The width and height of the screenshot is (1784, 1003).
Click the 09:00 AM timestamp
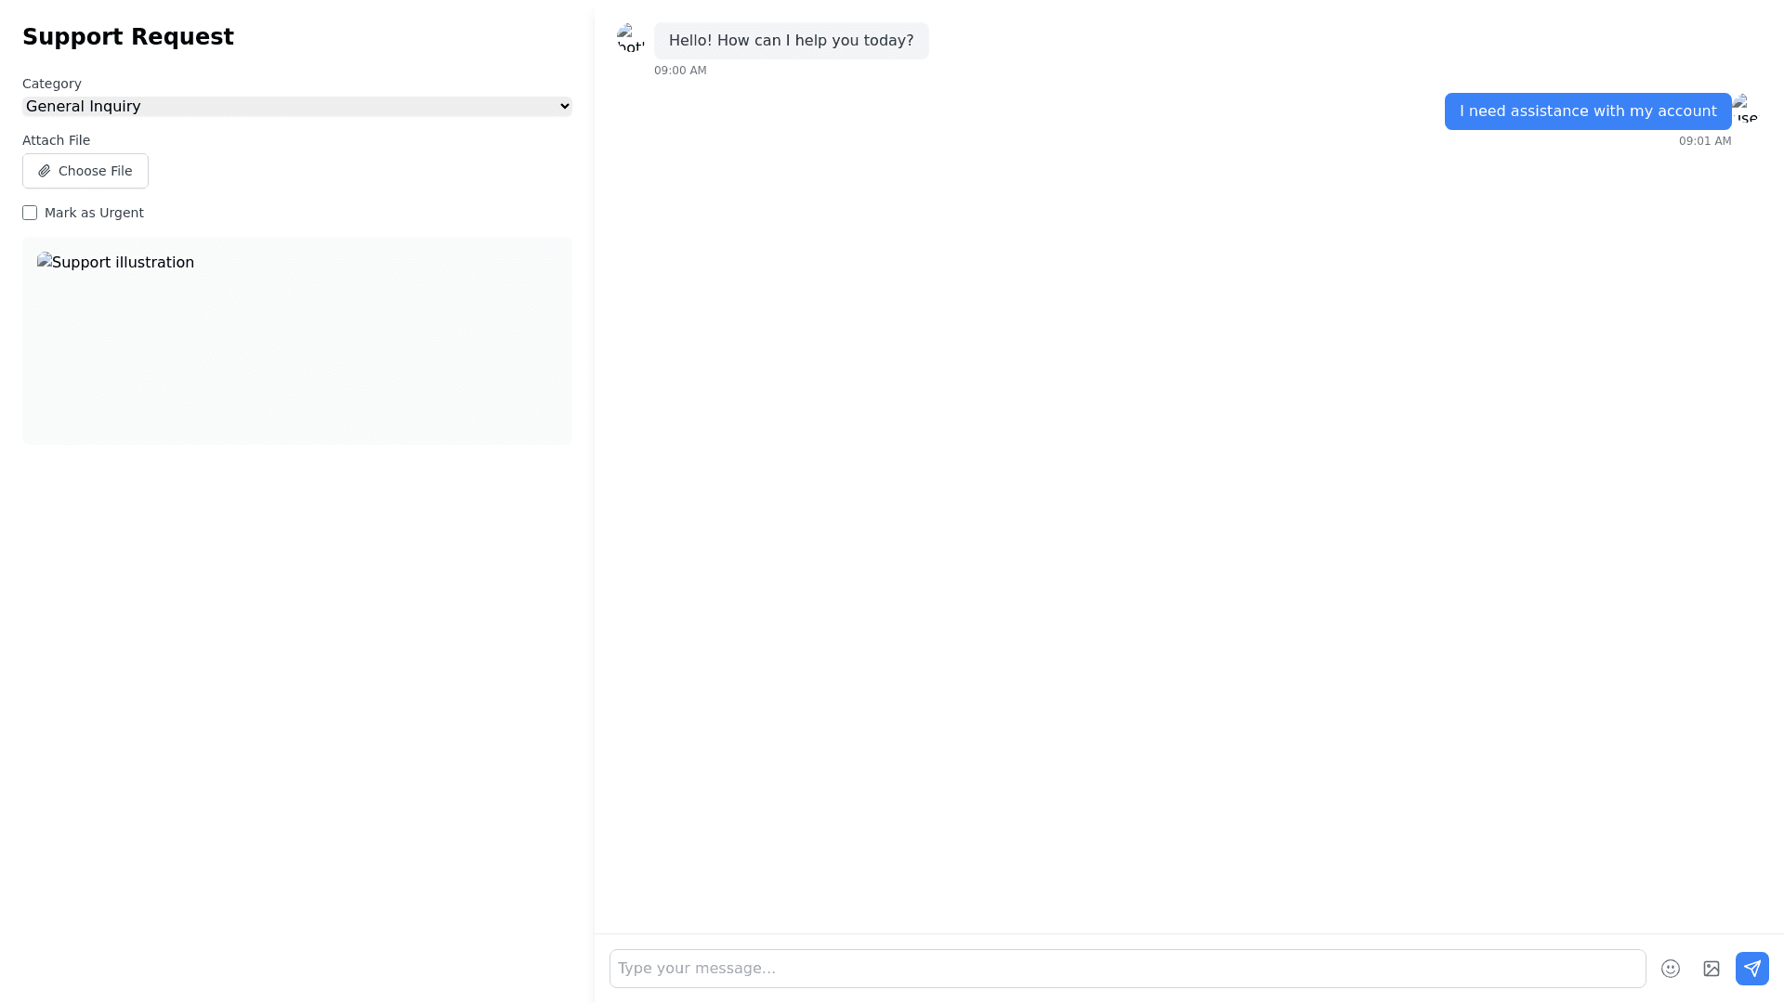pyautogui.click(x=680, y=71)
